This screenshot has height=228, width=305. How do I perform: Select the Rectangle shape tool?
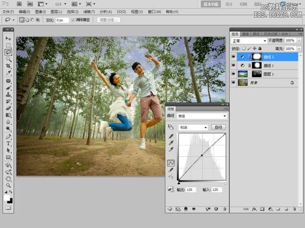9,157
